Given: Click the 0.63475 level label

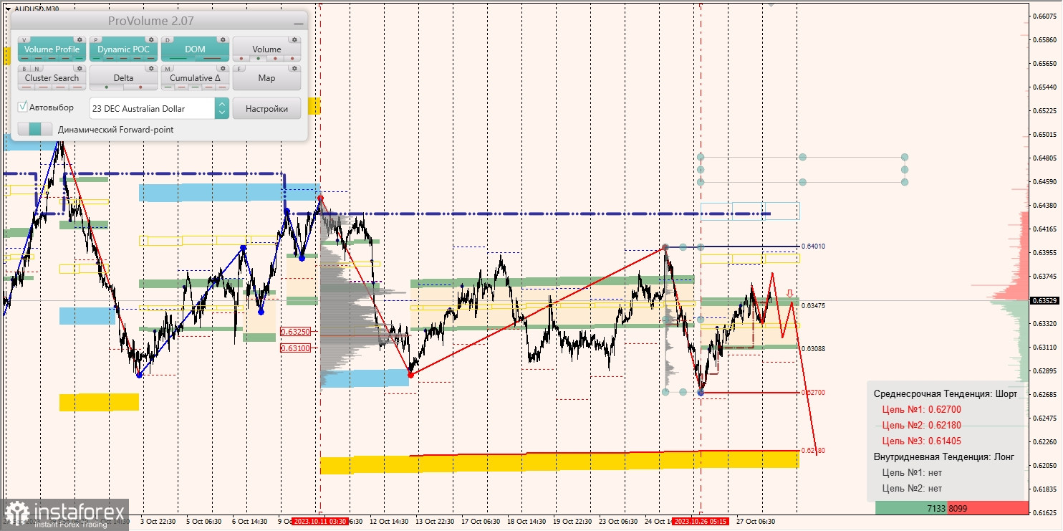Looking at the screenshot, I should [813, 306].
